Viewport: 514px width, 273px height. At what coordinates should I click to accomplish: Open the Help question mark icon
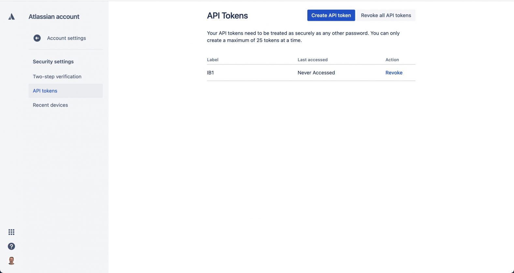click(x=11, y=246)
